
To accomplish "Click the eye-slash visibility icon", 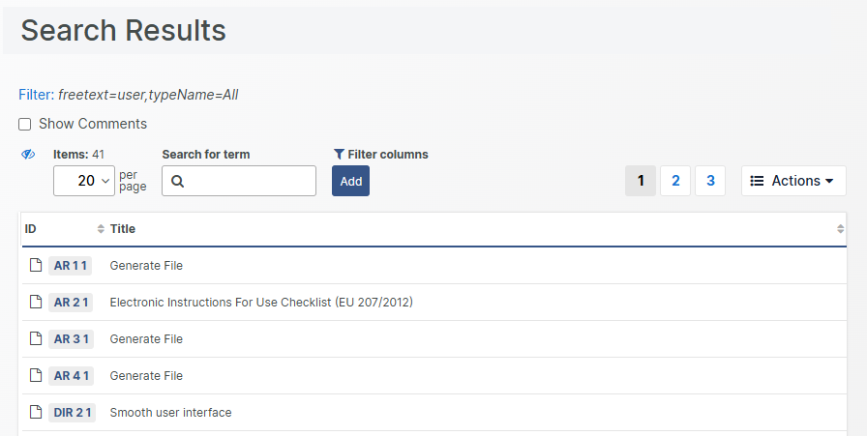I will coord(28,155).
